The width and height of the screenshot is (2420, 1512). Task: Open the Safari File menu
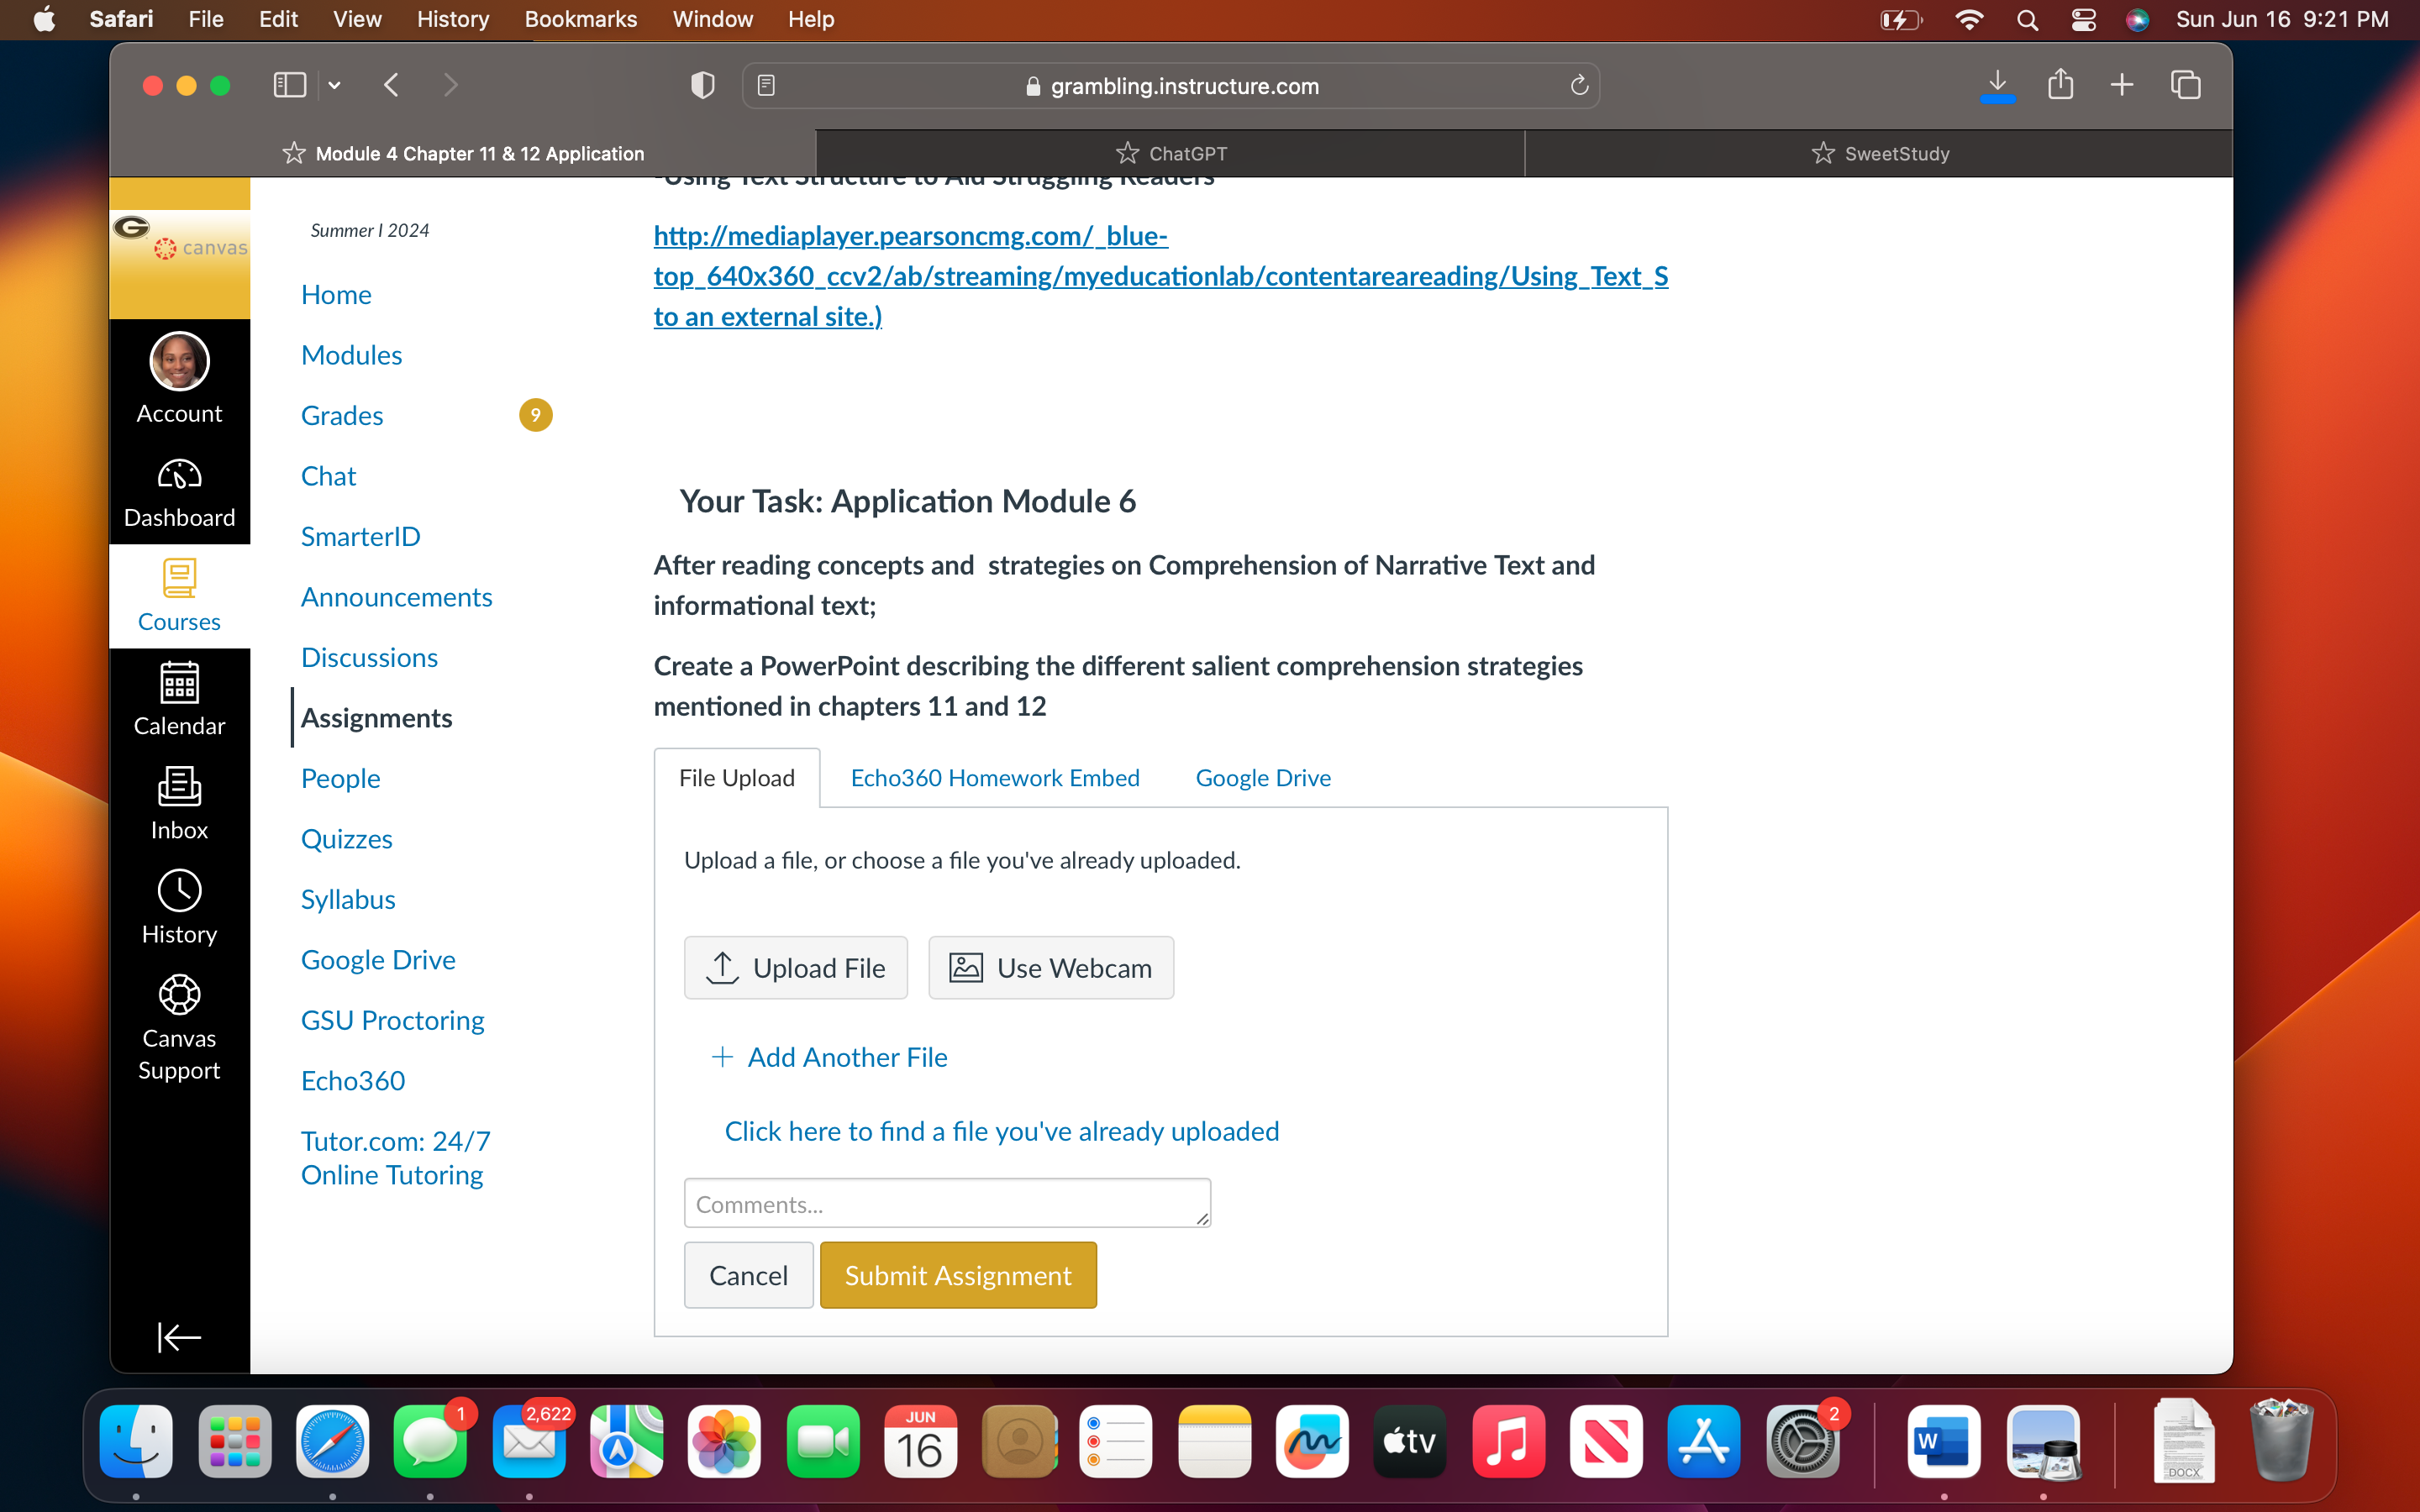click(206, 19)
